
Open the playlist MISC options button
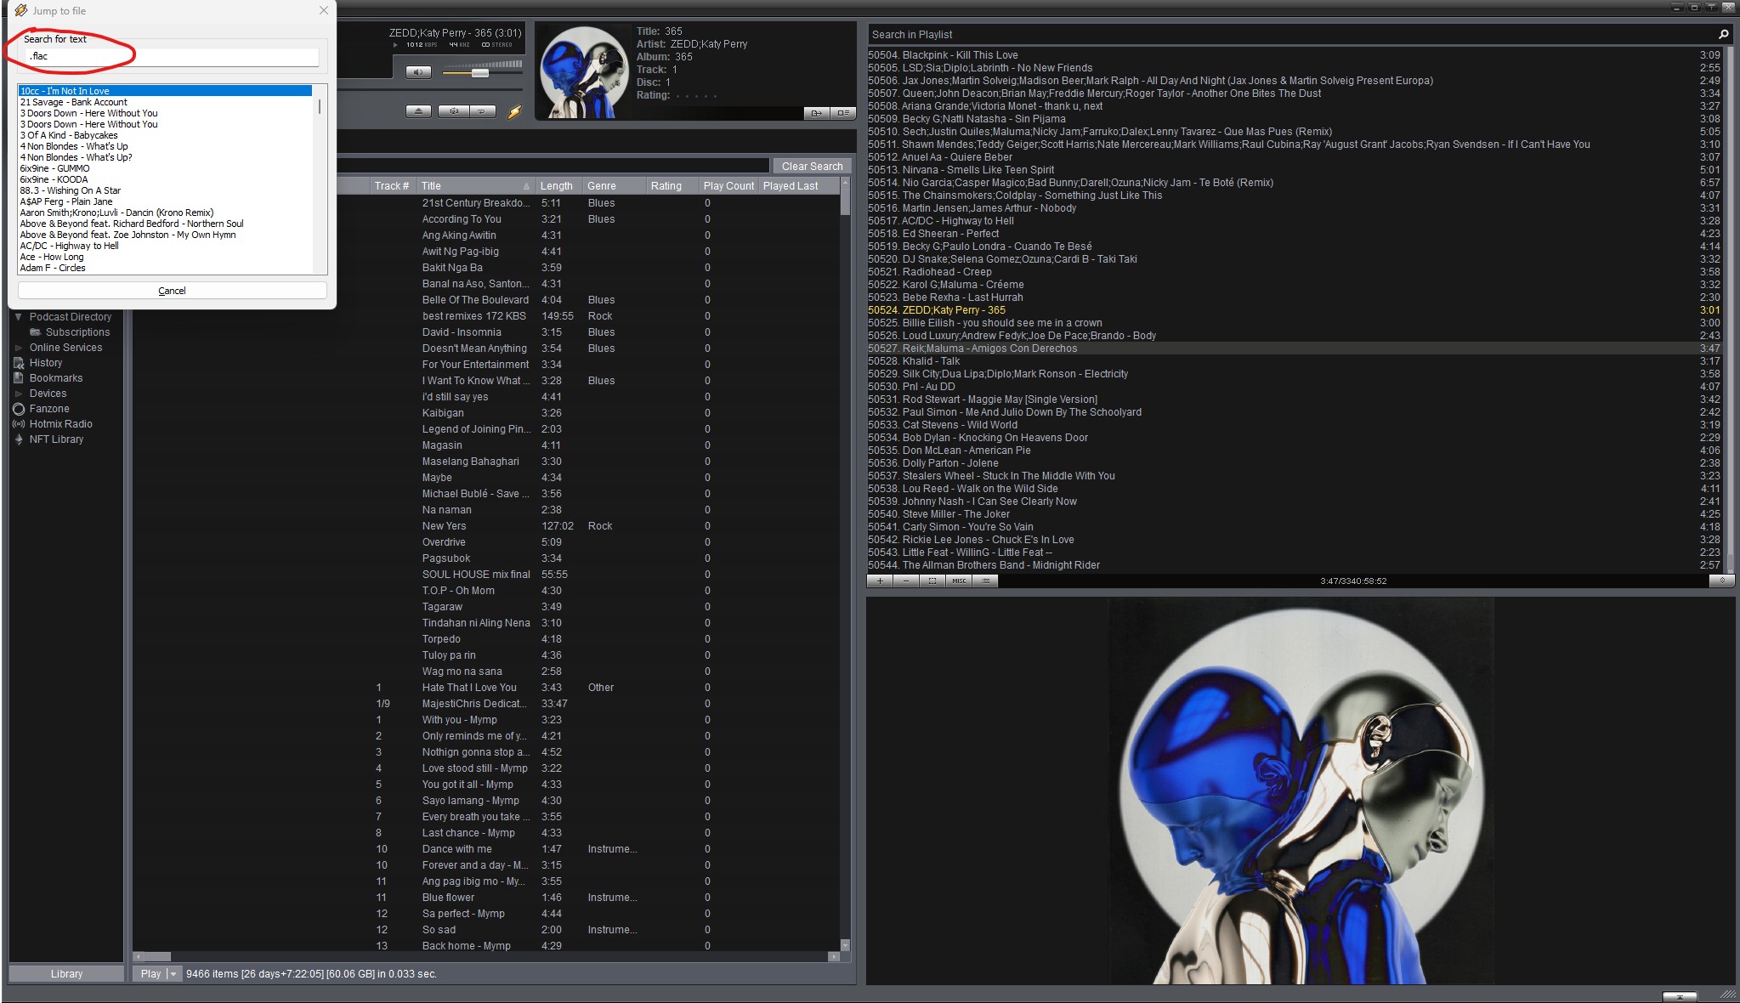[959, 581]
